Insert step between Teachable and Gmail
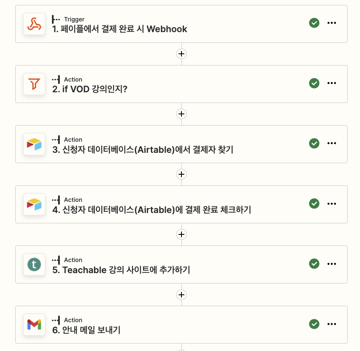This screenshot has width=360, height=351. [181, 295]
